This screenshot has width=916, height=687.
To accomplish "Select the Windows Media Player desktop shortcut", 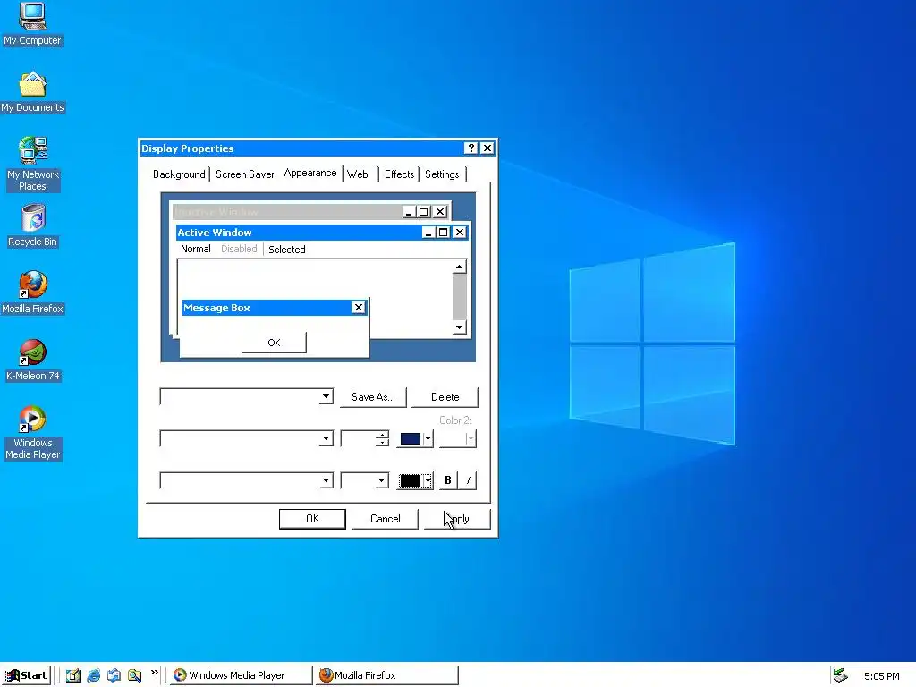I will click(33, 432).
